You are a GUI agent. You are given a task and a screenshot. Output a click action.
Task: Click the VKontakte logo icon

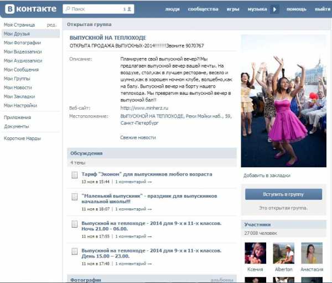click(x=10, y=9)
